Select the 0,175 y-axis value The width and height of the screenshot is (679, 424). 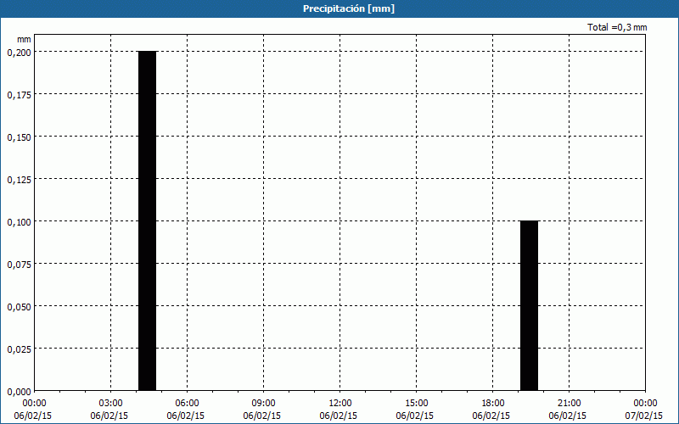coord(19,95)
